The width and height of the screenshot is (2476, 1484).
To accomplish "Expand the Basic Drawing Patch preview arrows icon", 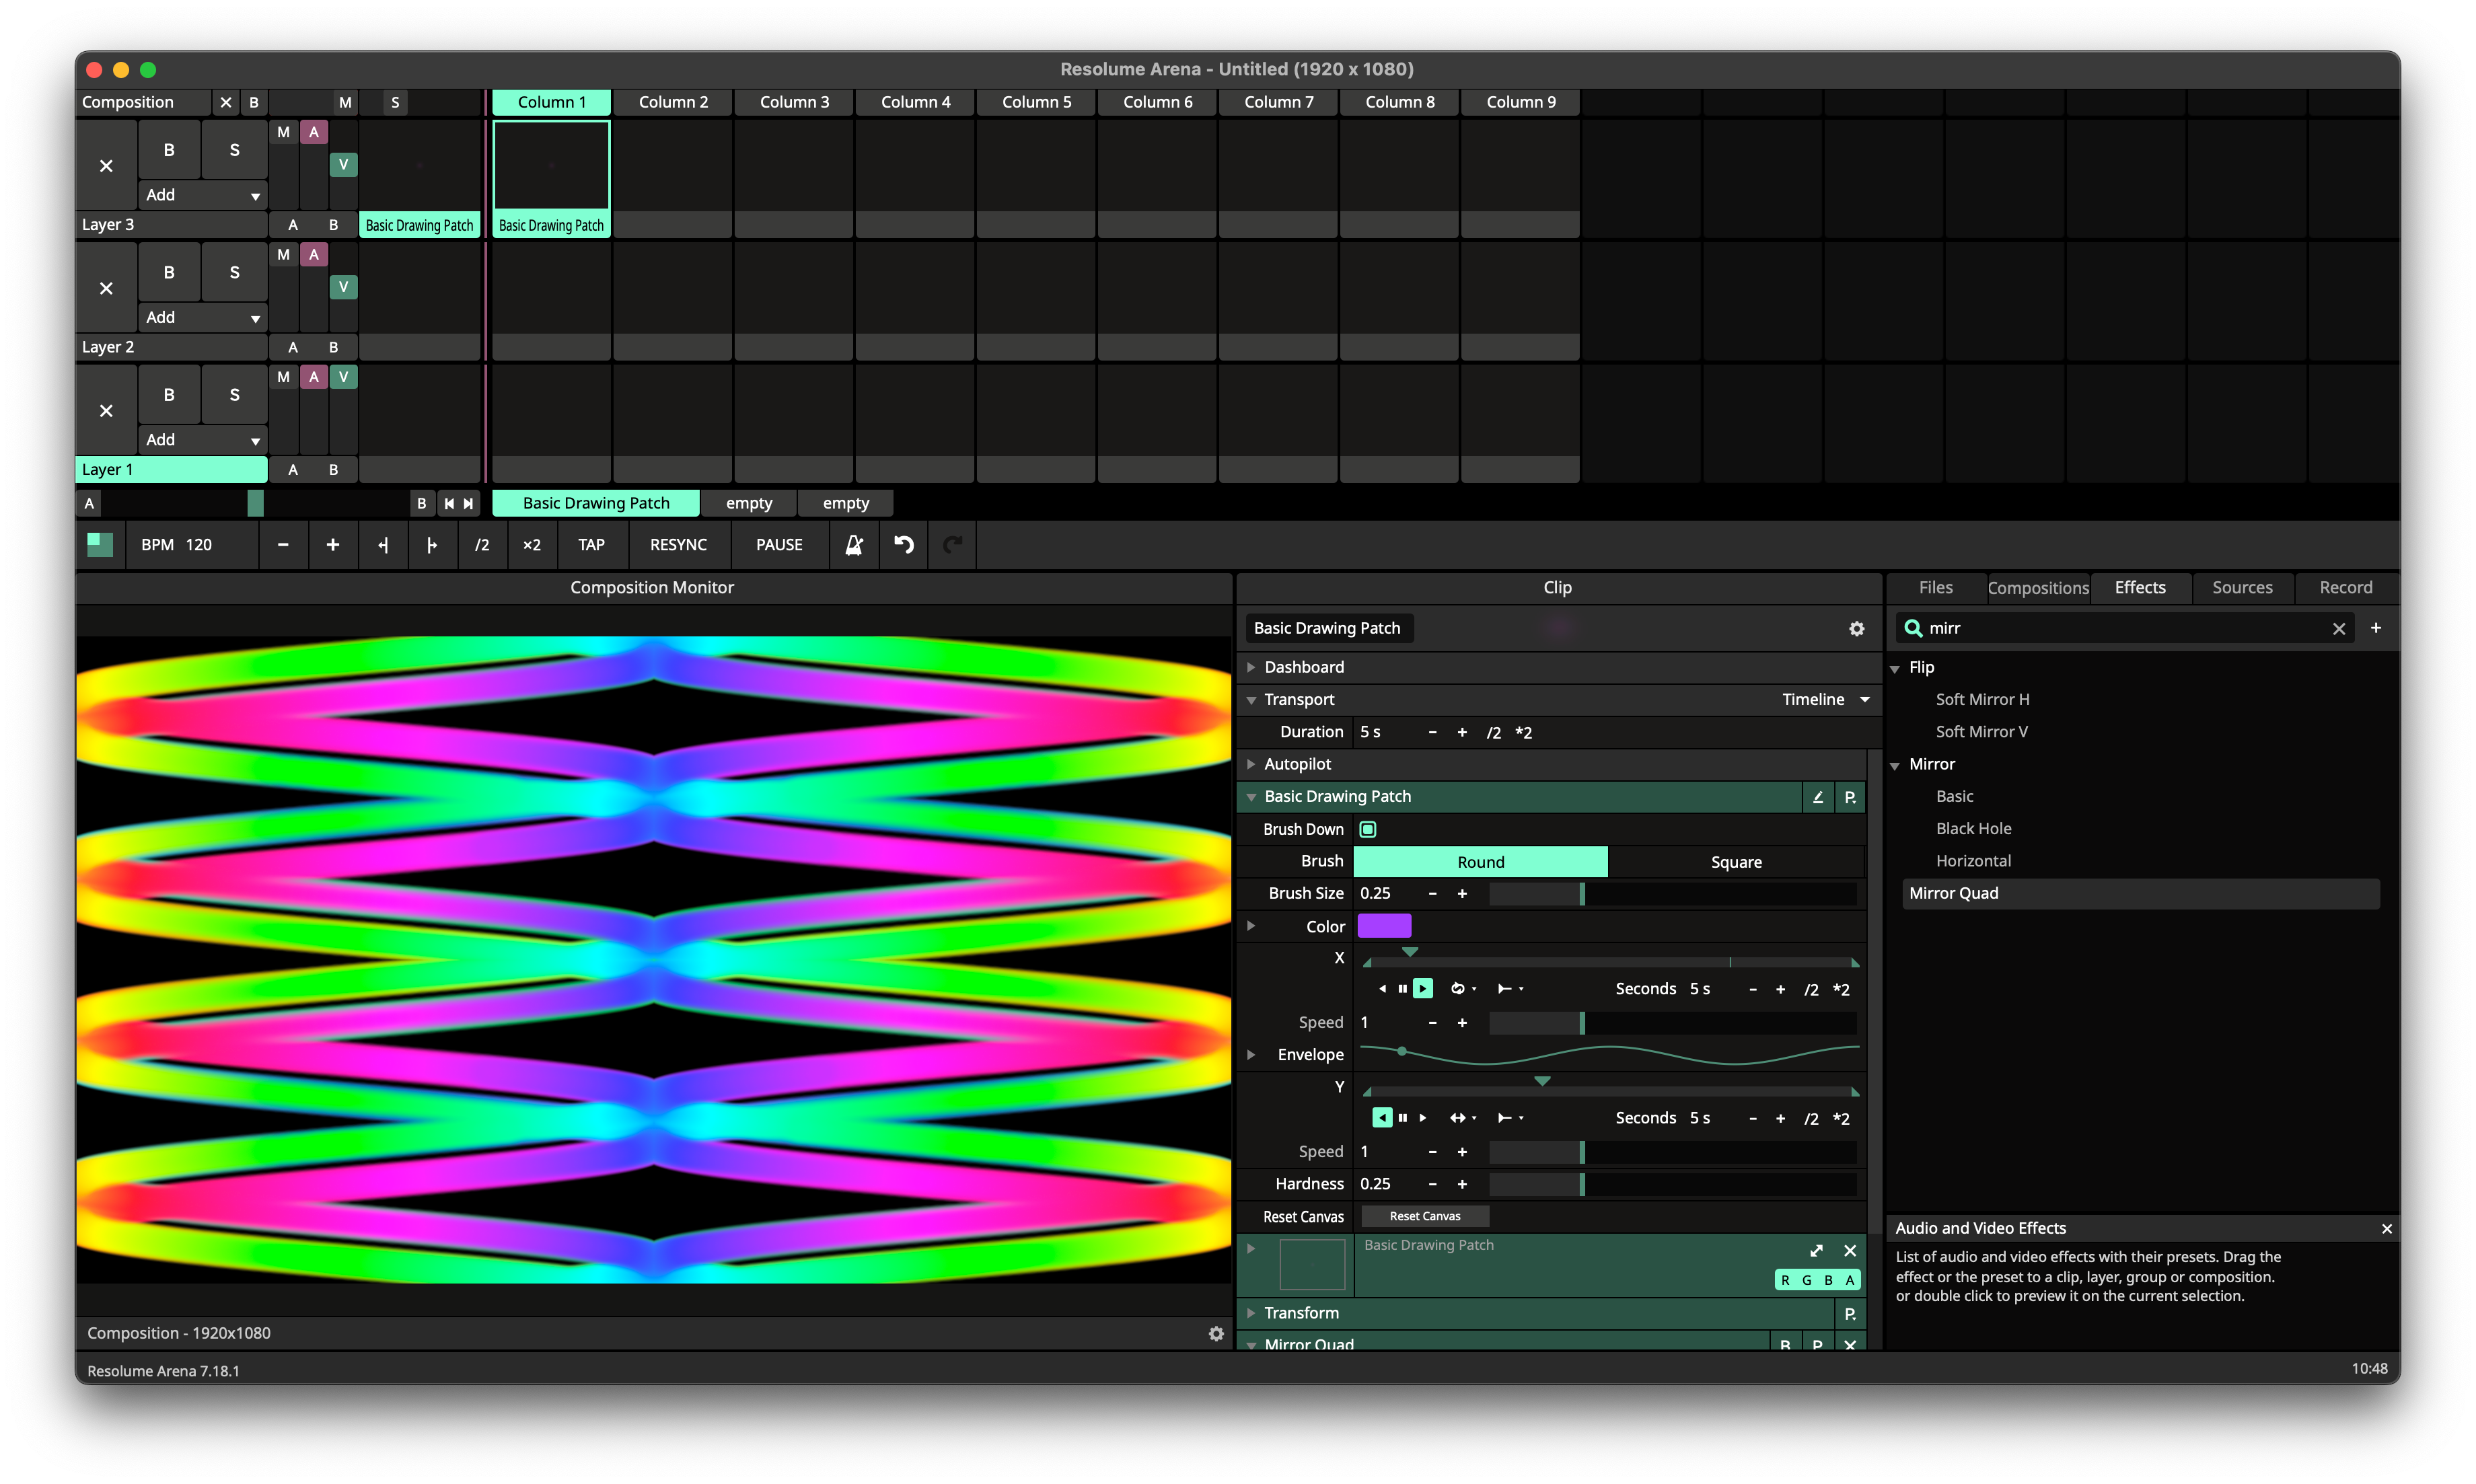I will tap(1816, 1250).
